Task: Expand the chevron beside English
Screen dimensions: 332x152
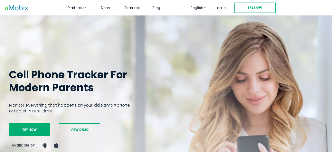Action: (205, 8)
